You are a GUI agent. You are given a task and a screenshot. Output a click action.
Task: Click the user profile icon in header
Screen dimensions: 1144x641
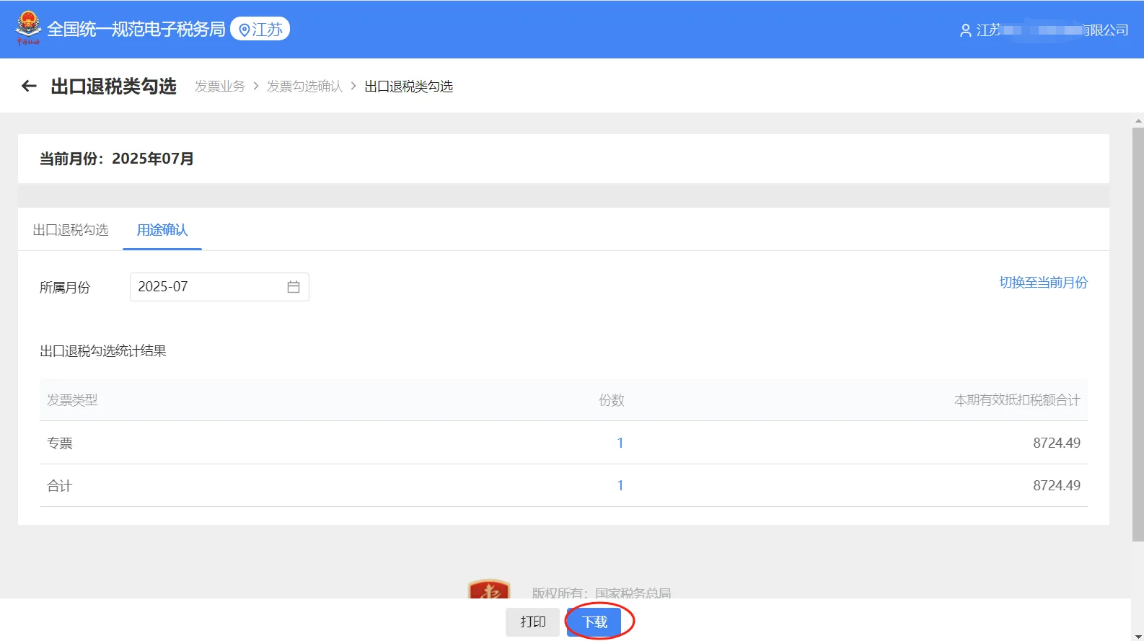965,30
